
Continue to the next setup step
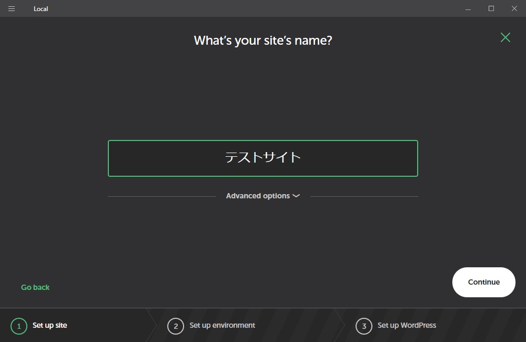[483, 282]
